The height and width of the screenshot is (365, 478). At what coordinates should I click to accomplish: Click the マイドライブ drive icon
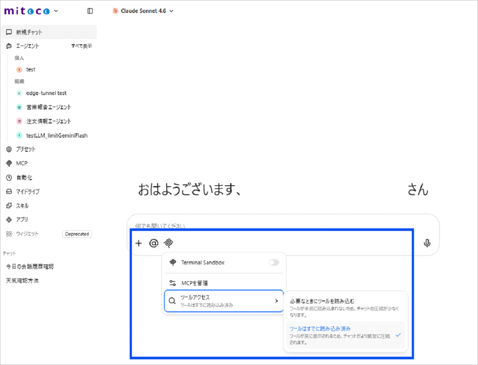(9, 192)
